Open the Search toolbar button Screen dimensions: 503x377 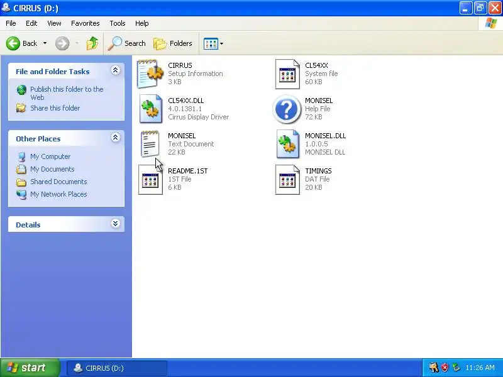click(x=127, y=43)
